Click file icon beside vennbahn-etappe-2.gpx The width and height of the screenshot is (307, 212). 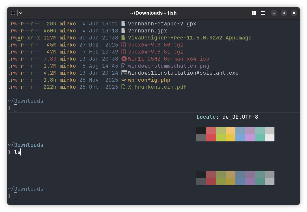(x=123, y=24)
